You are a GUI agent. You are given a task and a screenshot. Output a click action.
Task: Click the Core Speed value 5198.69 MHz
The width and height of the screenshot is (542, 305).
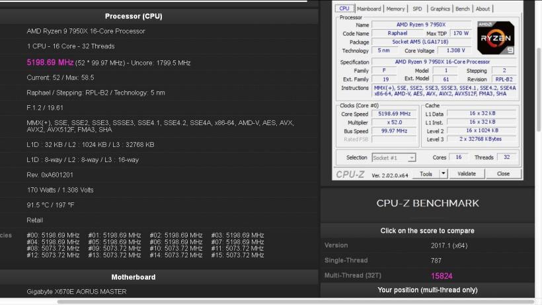(395, 114)
